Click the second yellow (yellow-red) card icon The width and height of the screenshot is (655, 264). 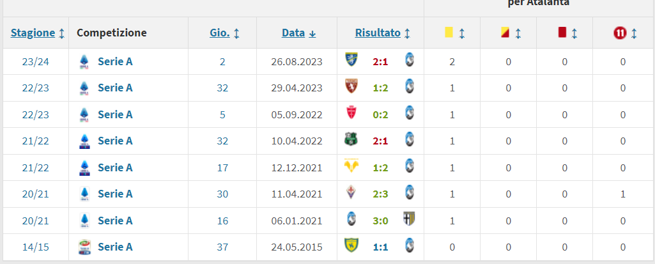coord(504,32)
